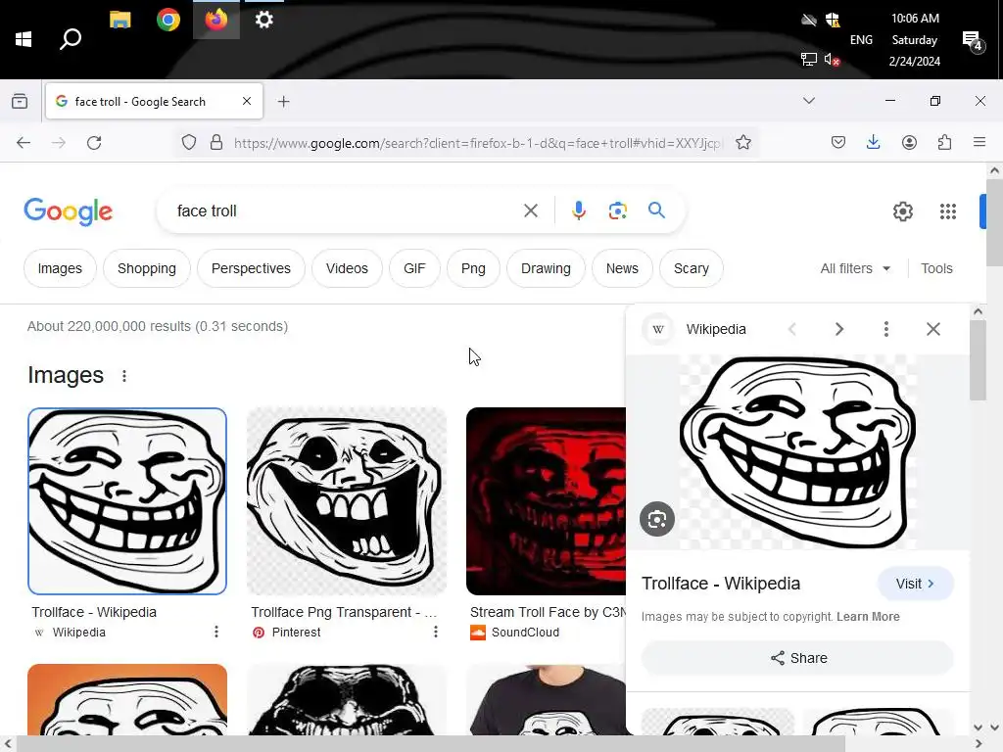1003x752 pixels.
Task: Go to Google homepage via logo
Action: coord(69,211)
